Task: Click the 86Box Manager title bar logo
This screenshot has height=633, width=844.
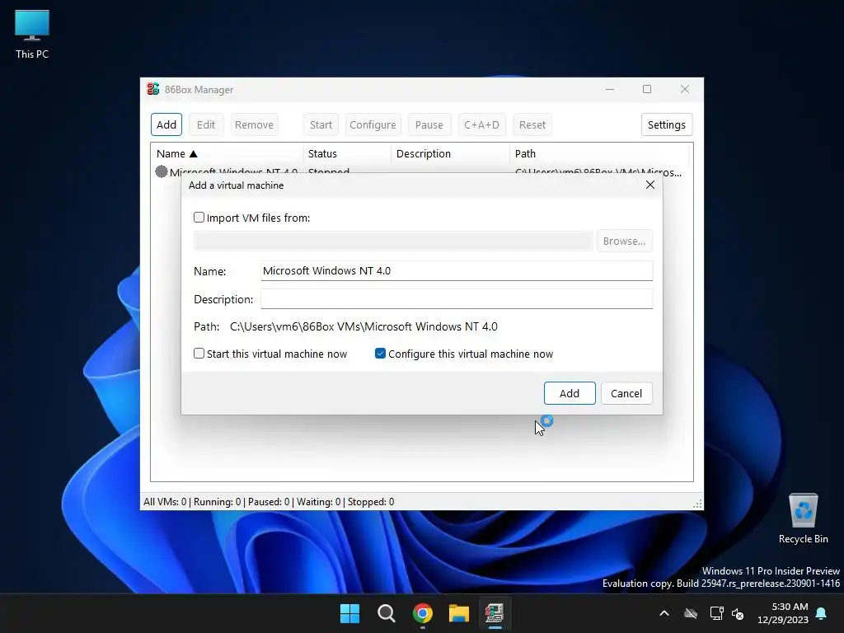Action: click(x=152, y=89)
